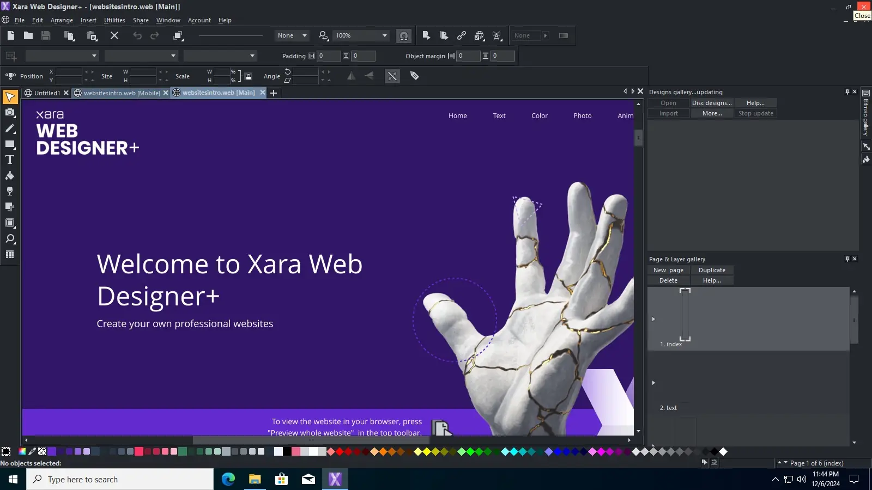Select the pink-red swatch on the color line
The height and width of the screenshot is (490, 872).
(x=139, y=451)
